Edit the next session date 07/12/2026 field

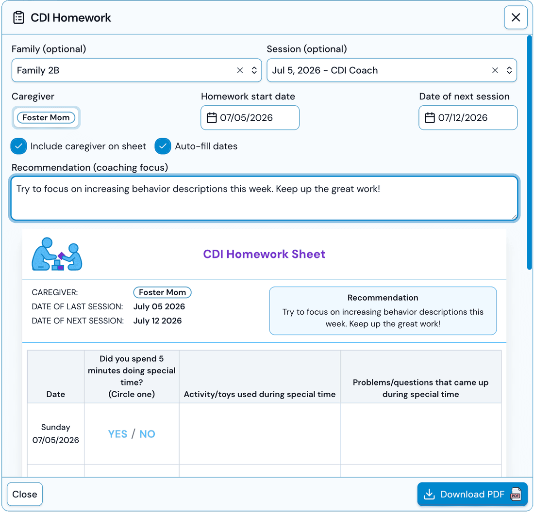[467, 118]
